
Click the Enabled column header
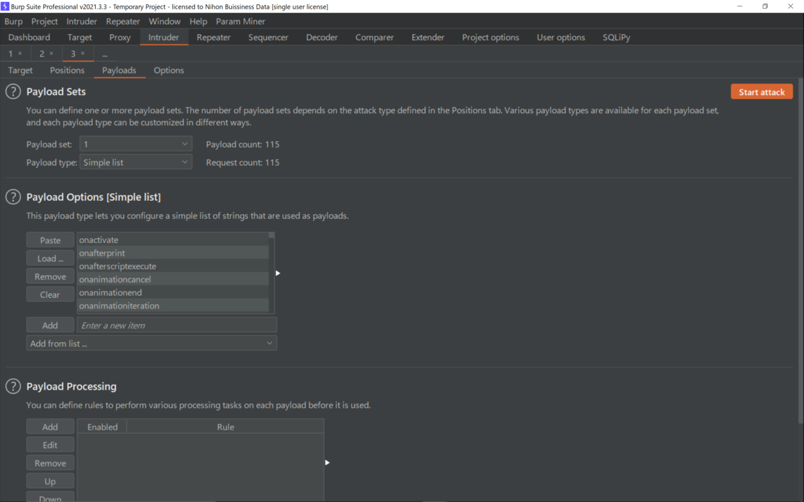coord(102,427)
